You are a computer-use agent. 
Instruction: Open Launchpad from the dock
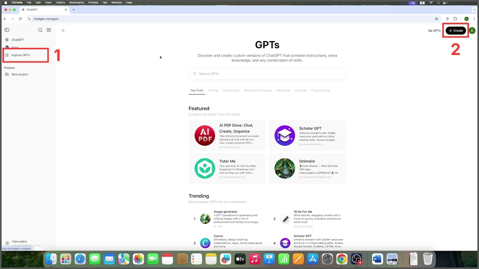pyautogui.click(x=66, y=259)
